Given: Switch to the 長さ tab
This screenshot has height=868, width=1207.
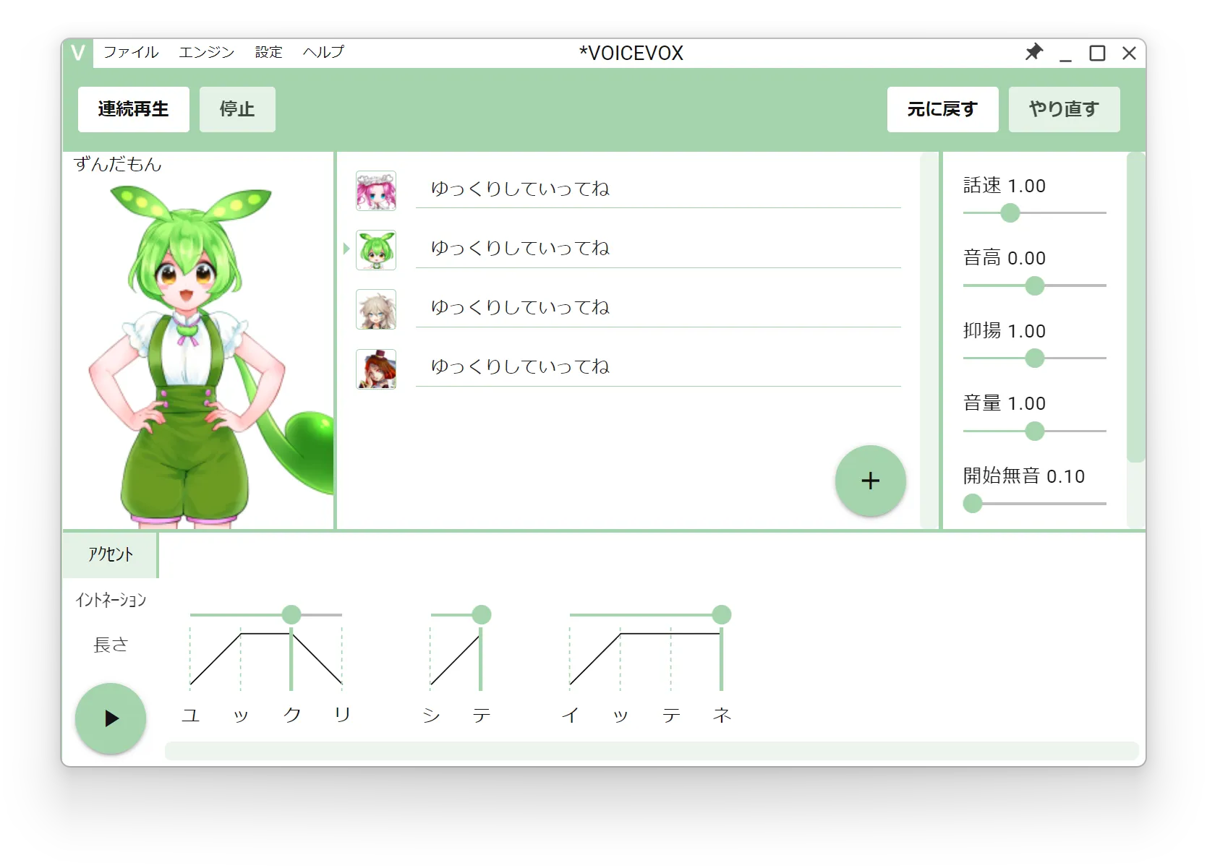Looking at the screenshot, I should click(111, 645).
